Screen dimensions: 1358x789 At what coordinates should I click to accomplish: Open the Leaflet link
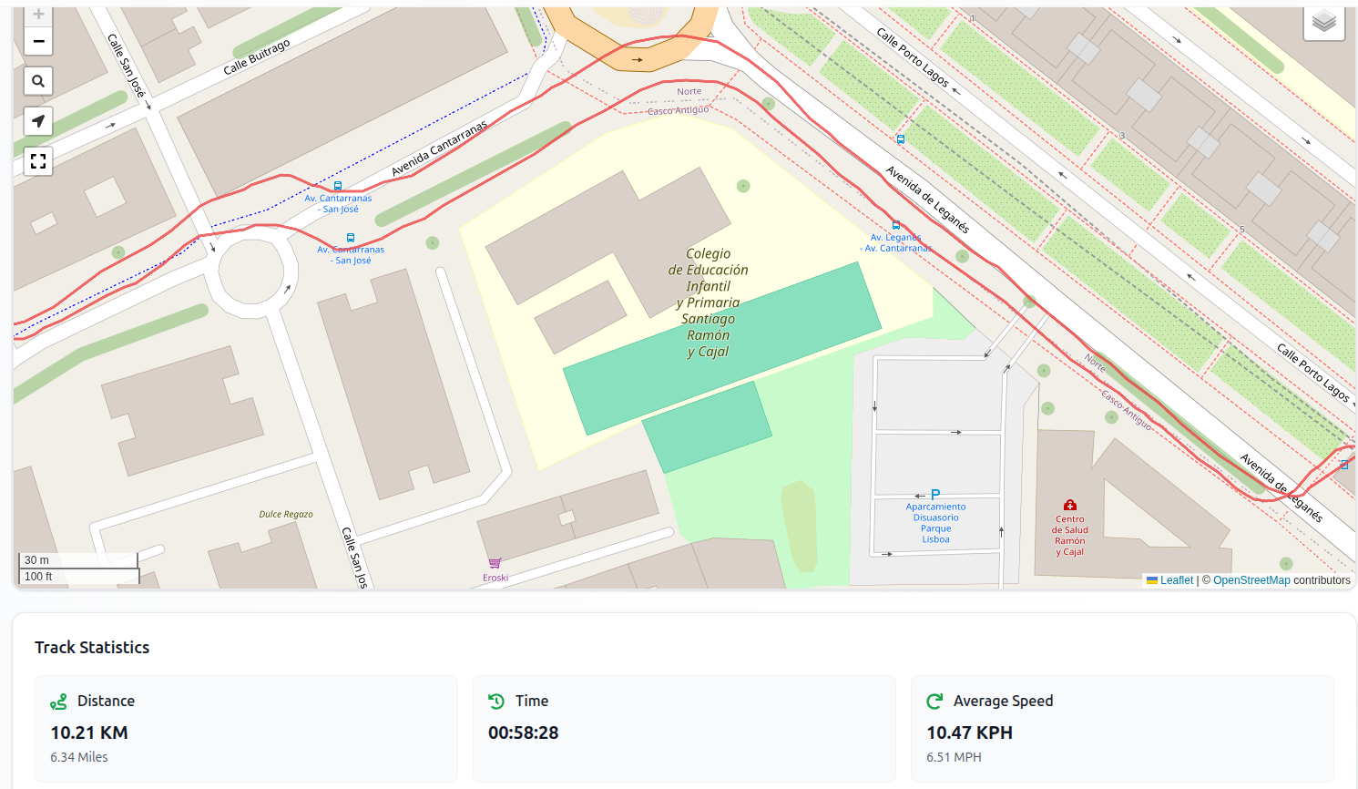[x=1176, y=580]
